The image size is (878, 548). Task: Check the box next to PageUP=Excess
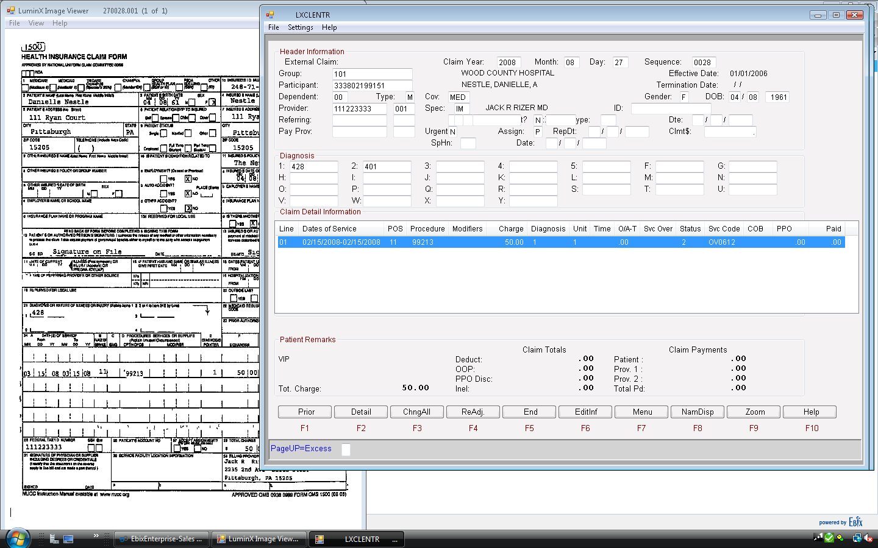tap(345, 449)
